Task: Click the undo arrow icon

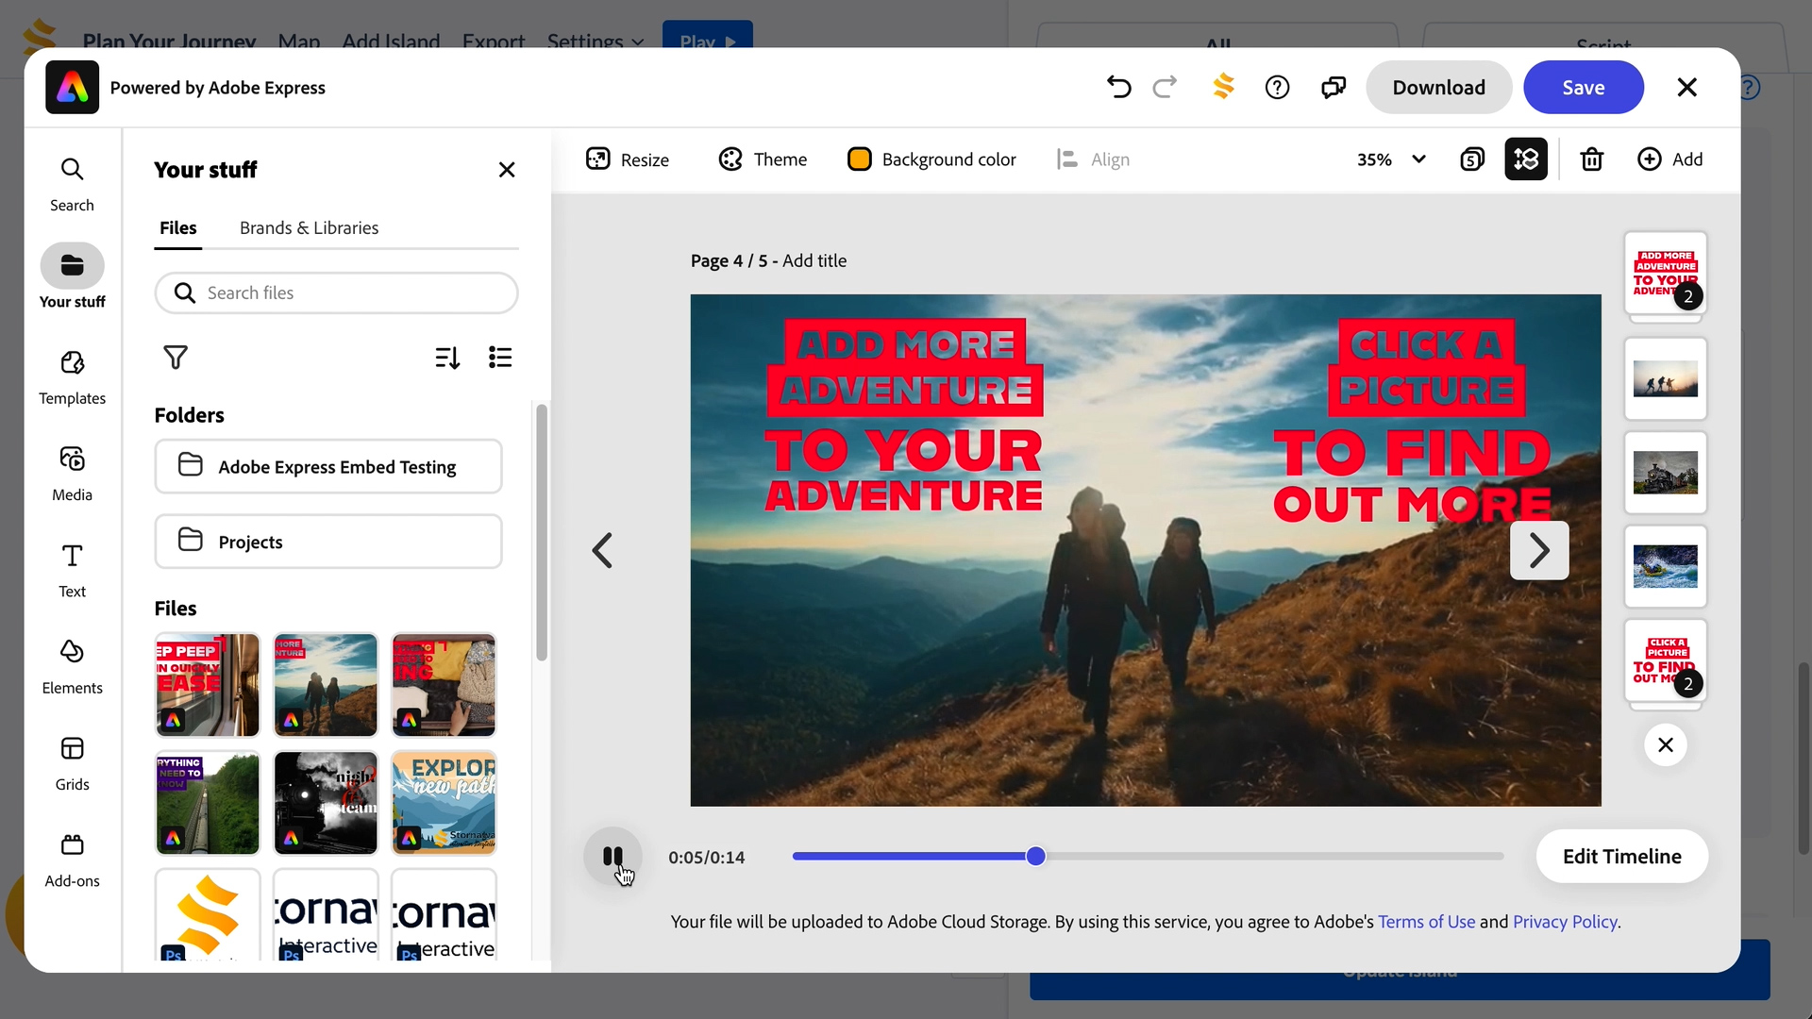Action: coord(1118,88)
